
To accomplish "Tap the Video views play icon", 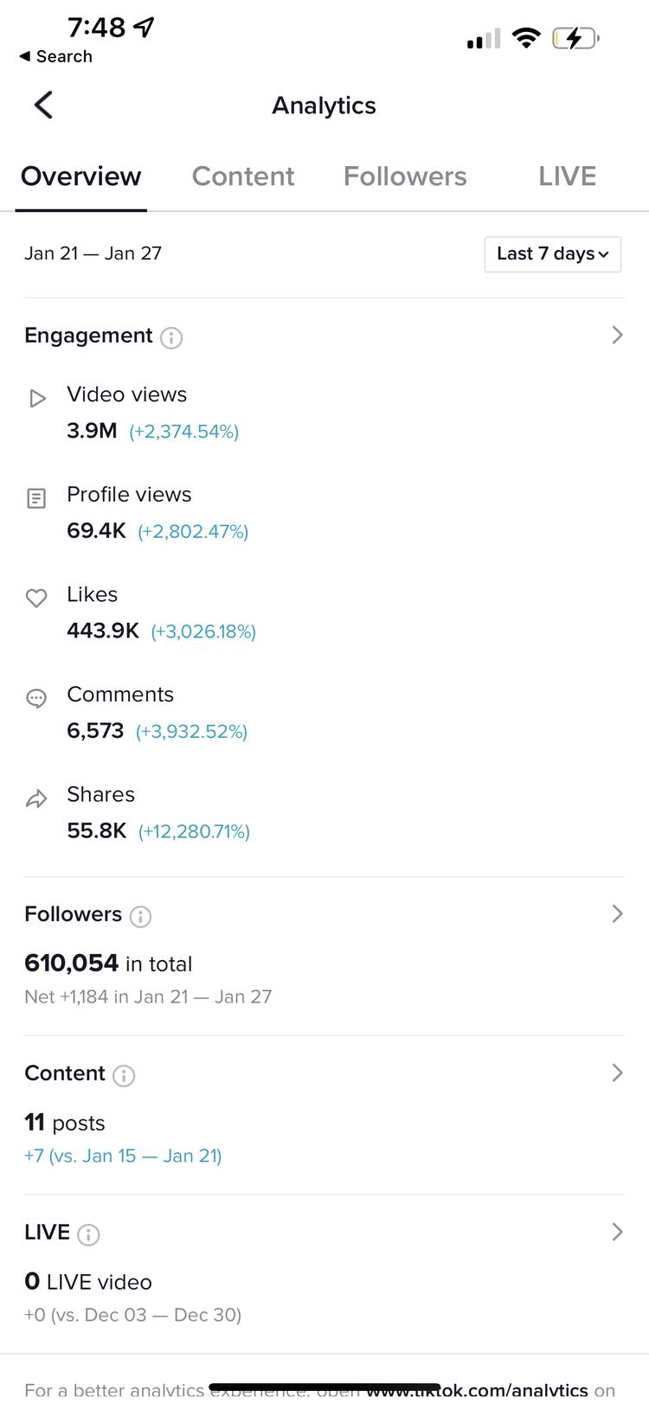I will [x=37, y=399].
